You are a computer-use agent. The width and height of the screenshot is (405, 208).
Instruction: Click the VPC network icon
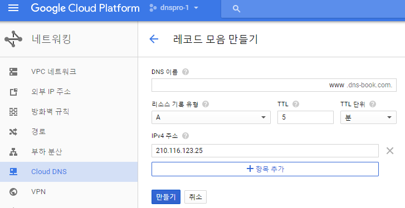13,72
